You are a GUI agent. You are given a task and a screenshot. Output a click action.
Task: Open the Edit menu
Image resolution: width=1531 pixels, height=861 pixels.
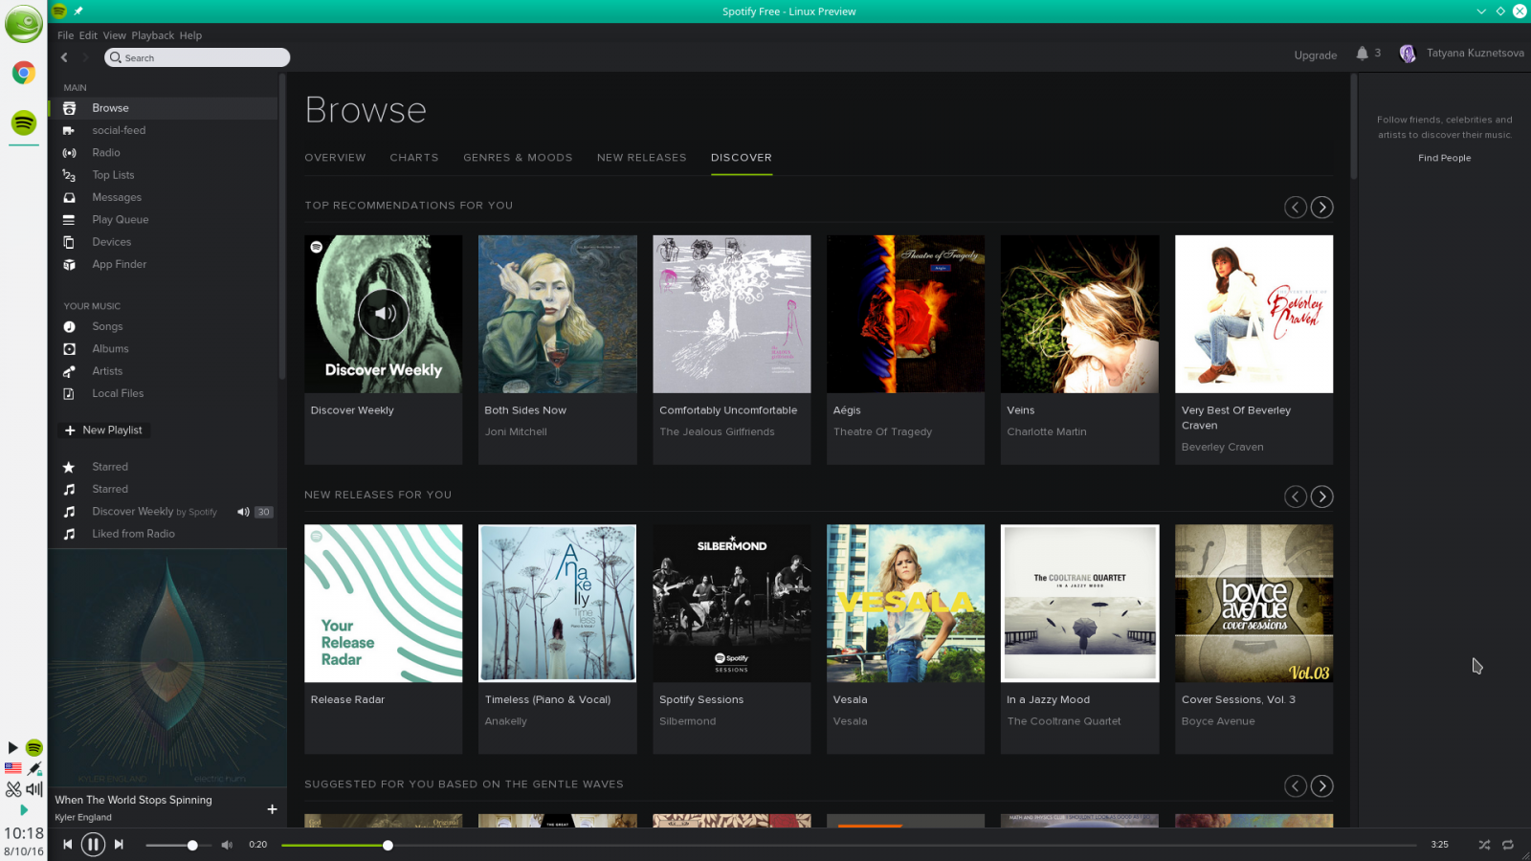coord(88,35)
